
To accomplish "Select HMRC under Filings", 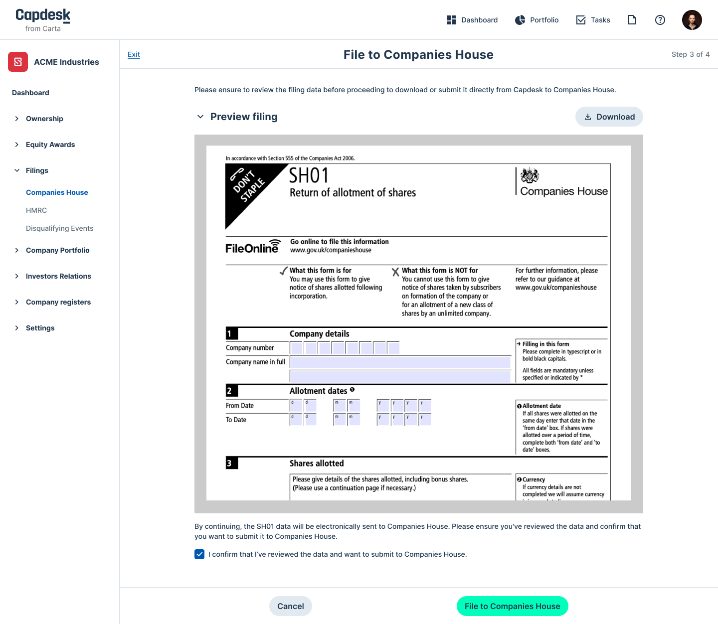I will click(x=36, y=210).
